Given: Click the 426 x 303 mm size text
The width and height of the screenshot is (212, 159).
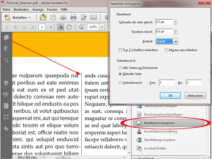Looking at the screenshot, I should (x=27, y=157).
